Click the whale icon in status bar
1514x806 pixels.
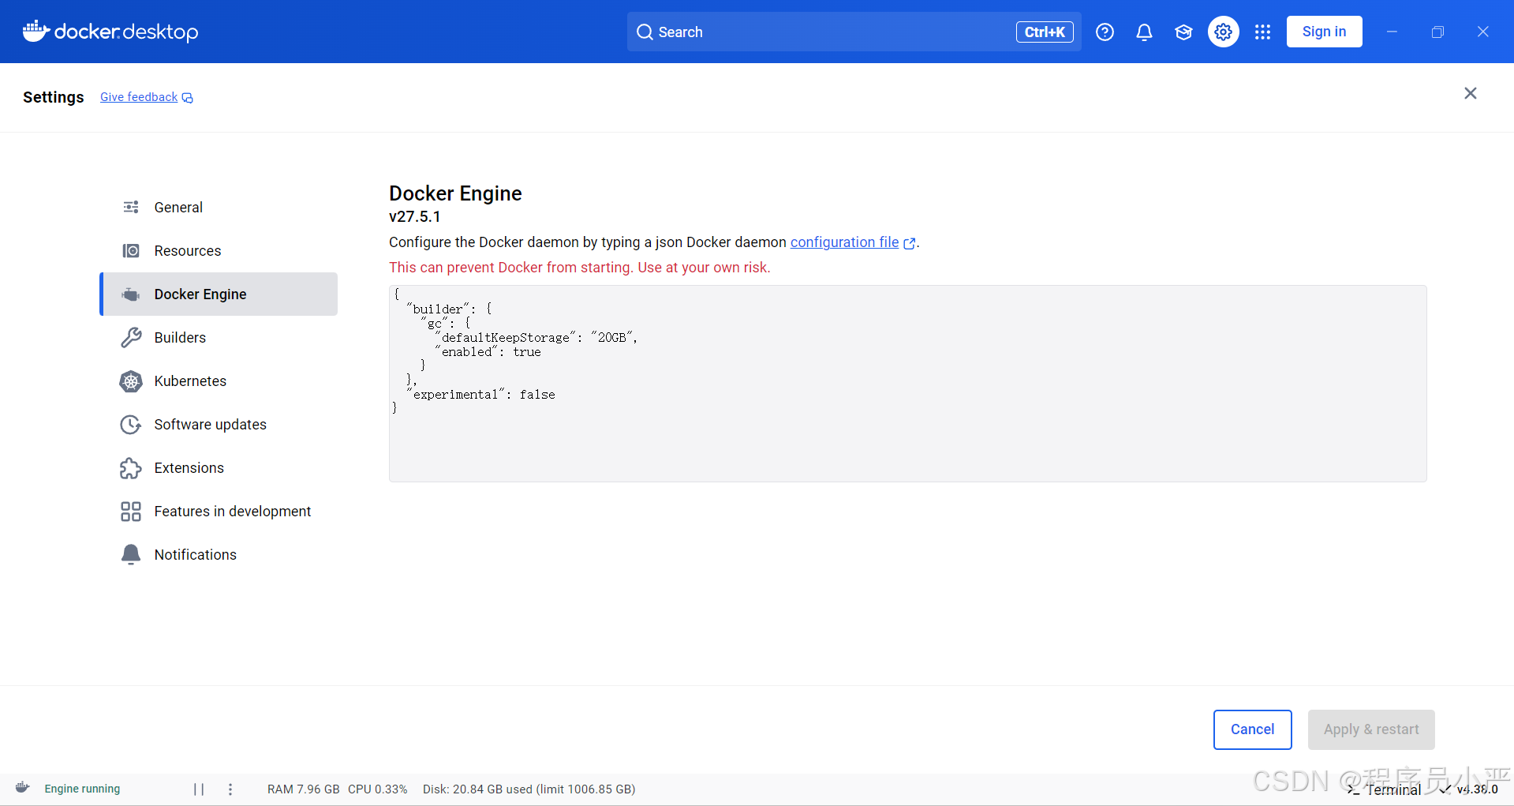[23, 788]
